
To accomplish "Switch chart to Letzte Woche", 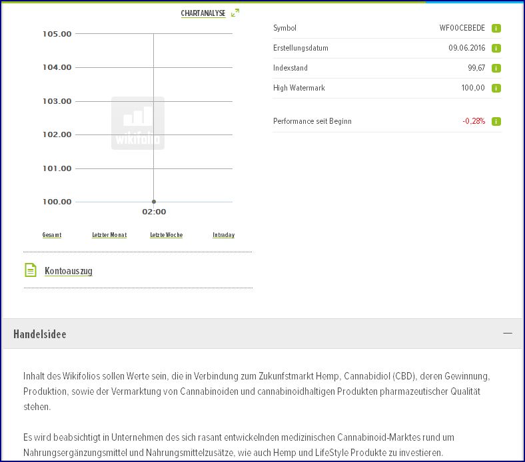I will pyautogui.click(x=166, y=235).
